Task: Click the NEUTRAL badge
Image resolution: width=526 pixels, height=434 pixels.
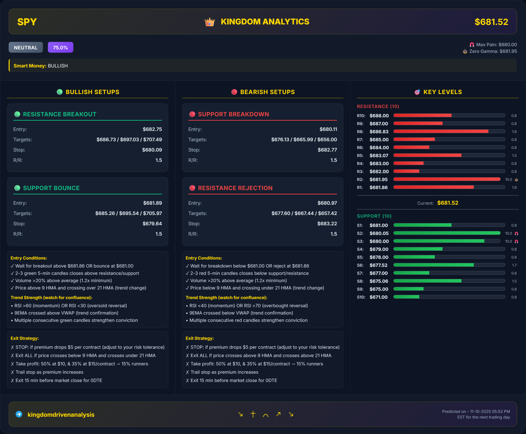Action: coord(26,48)
